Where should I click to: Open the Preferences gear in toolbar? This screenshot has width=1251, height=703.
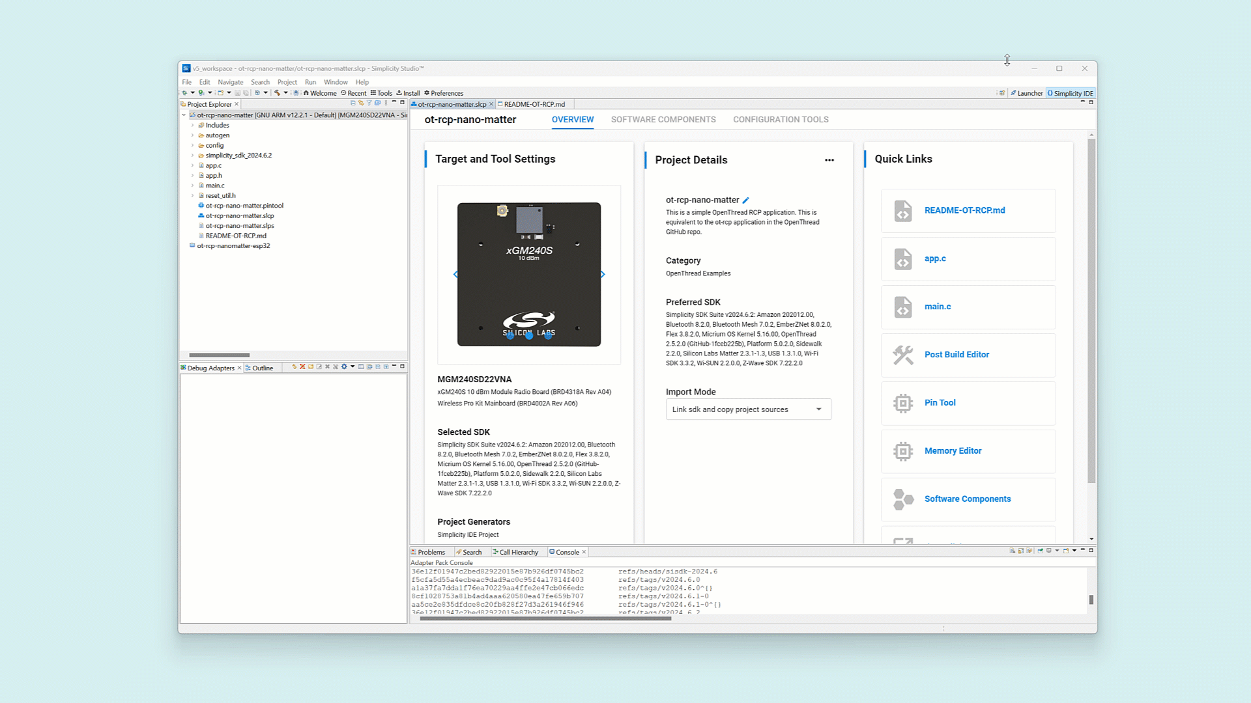pyautogui.click(x=427, y=93)
